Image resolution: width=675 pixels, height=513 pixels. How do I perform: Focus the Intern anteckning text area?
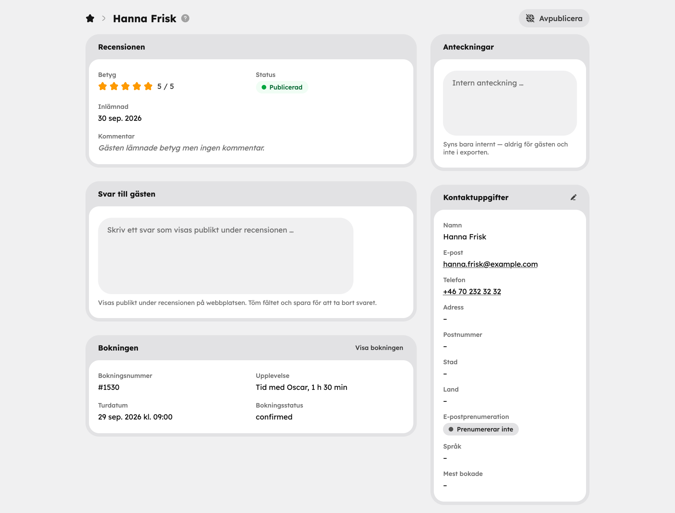(x=510, y=103)
